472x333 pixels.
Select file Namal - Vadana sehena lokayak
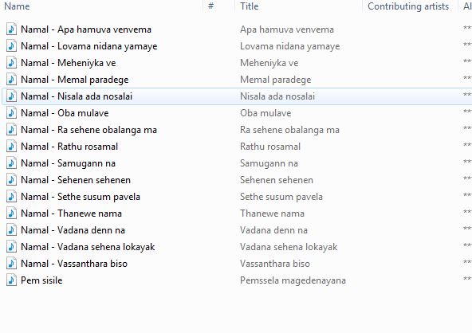(x=88, y=247)
